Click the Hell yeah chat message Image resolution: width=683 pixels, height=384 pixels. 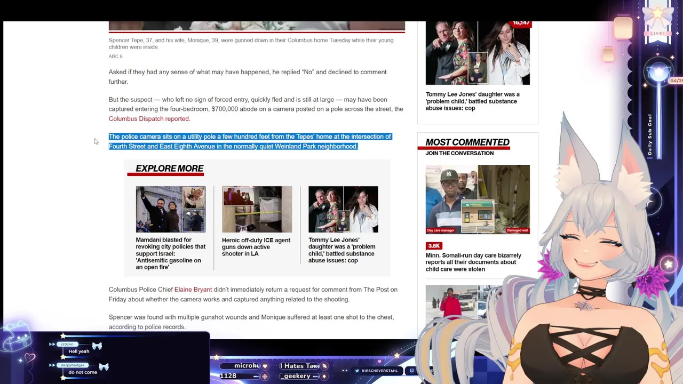[x=79, y=351]
